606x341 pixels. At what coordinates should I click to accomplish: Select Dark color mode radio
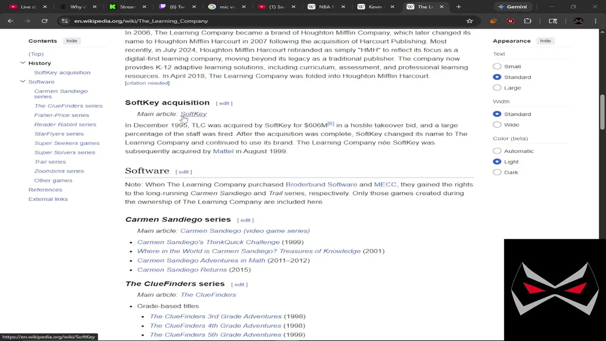(x=497, y=172)
